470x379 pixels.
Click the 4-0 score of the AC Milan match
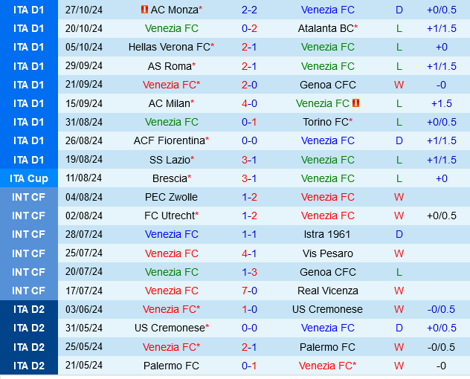[249, 103]
